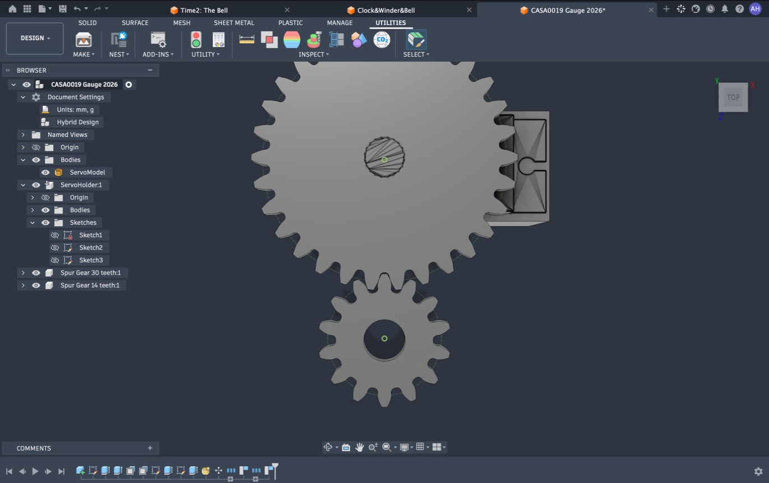Toggle visibility of ServoHolder:1 component

(x=36, y=185)
